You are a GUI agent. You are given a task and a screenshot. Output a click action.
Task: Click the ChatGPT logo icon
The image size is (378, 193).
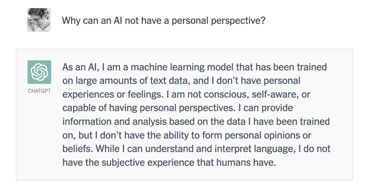[39, 72]
